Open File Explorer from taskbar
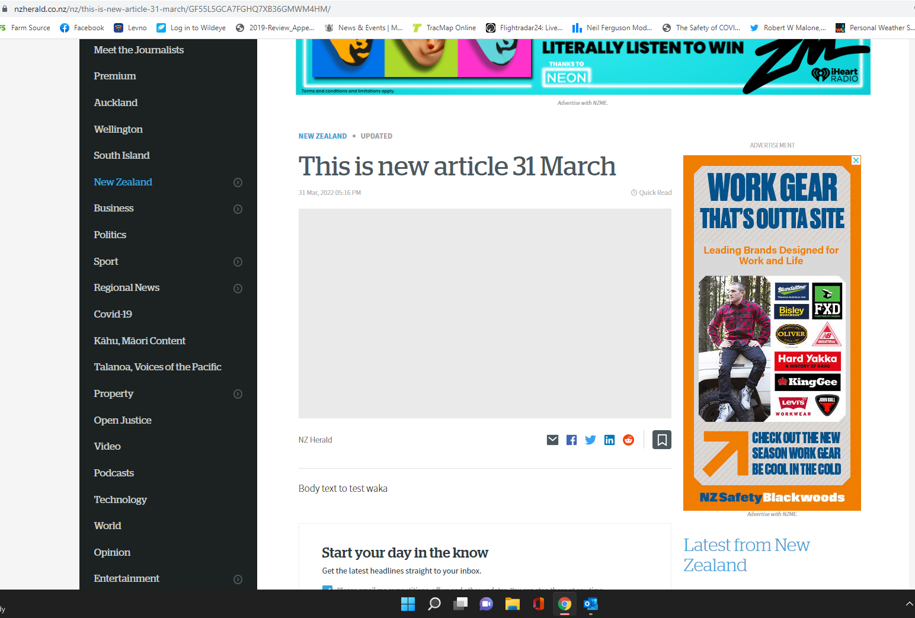The image size is (915, 618). (x=513, y=604)
